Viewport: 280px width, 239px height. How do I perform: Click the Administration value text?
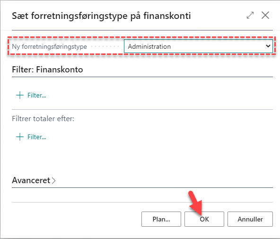[x=149, y=47]
